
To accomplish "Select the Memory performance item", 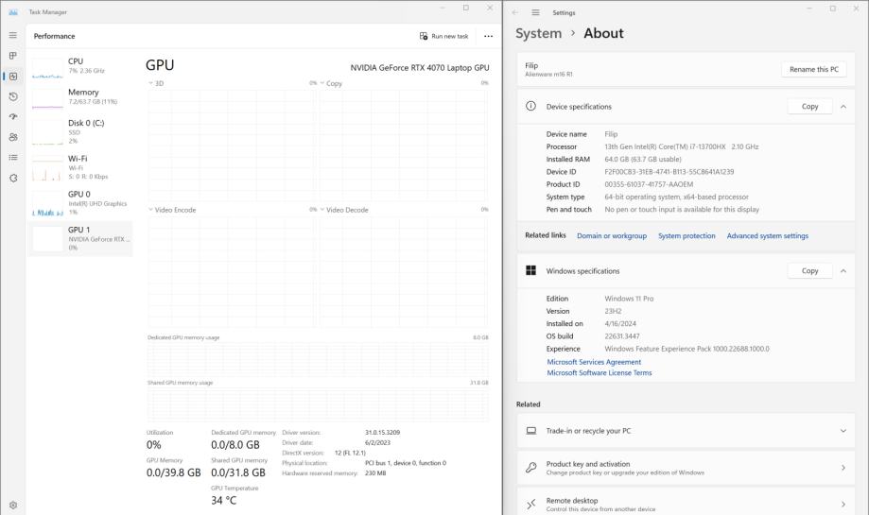I will click(80, 96).
